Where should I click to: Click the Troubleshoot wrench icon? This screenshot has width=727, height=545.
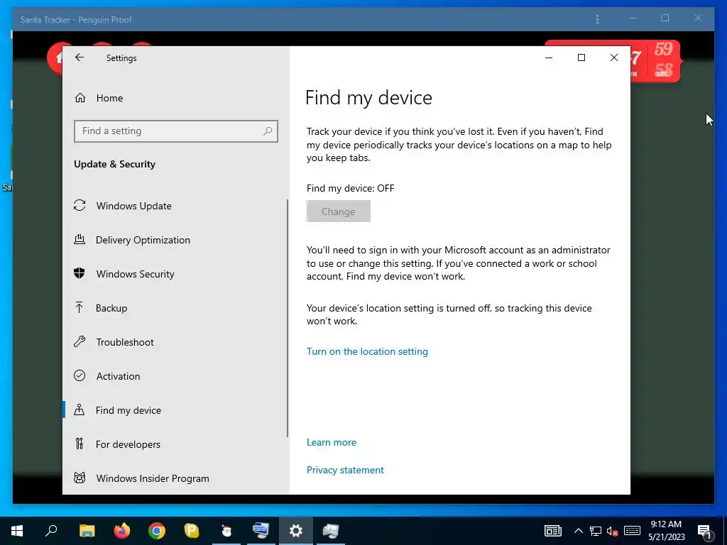80,341
